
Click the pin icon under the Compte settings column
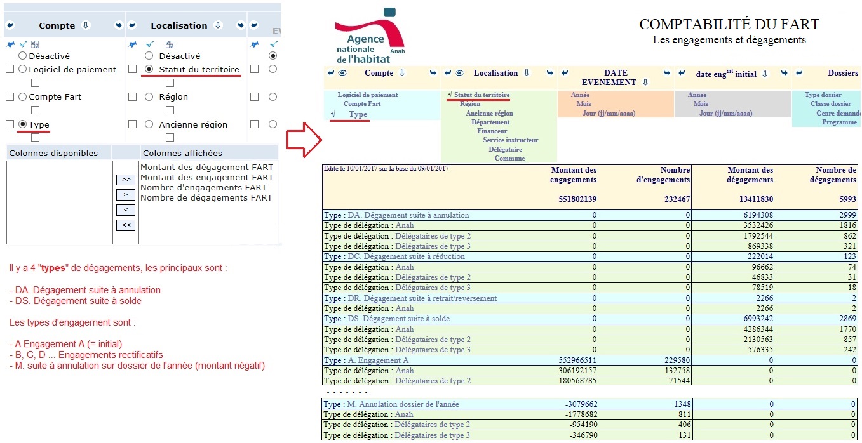(10, 44)
